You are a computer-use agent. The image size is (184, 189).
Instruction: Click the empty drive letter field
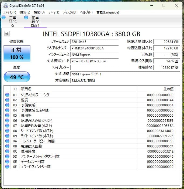point(95,67)
